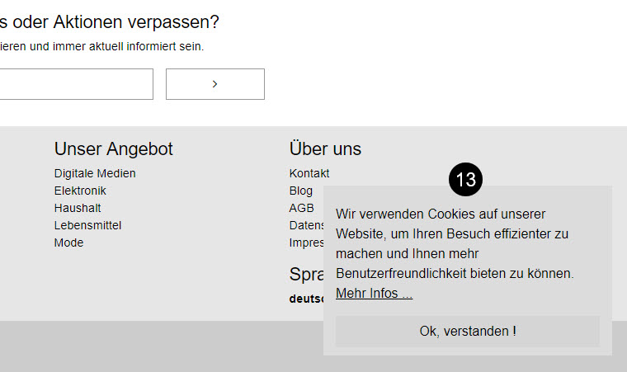Screen dimensions: 627x372
Task: Open the Kontakt page link
Action: point(309,173)
